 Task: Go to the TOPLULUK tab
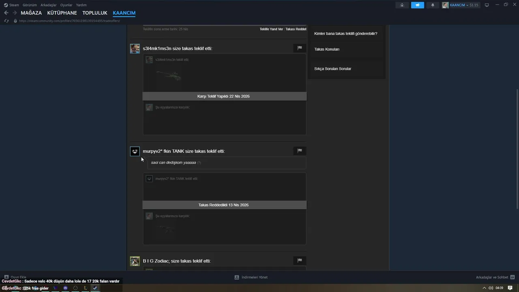click(x=95, y=13)
